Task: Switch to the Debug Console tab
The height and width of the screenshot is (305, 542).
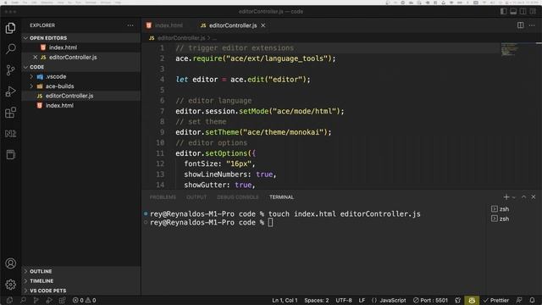Action: coord(237,197)
